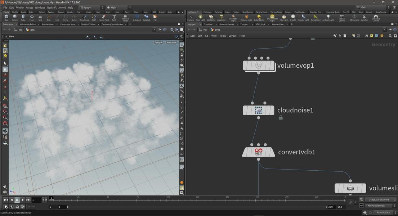Create a Sky Light
398x216 pixels.
coord(284,18)
